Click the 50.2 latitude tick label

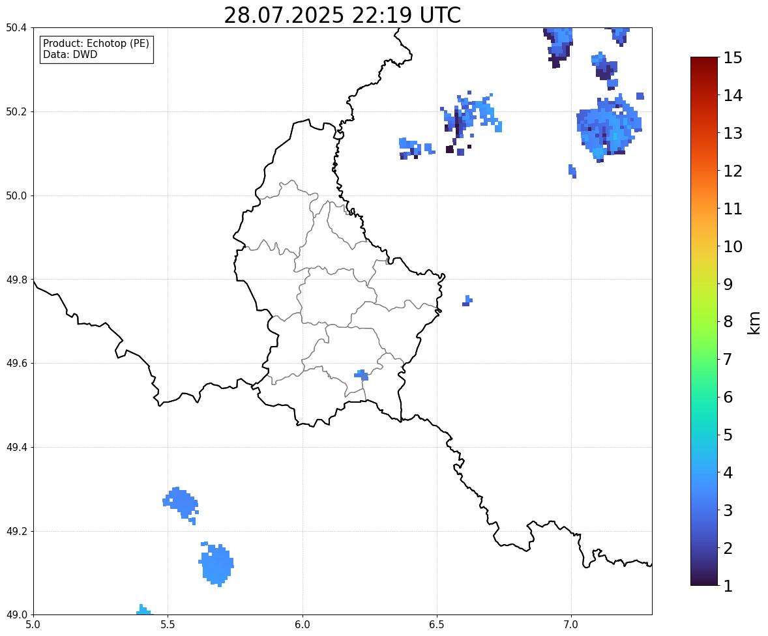16,111
